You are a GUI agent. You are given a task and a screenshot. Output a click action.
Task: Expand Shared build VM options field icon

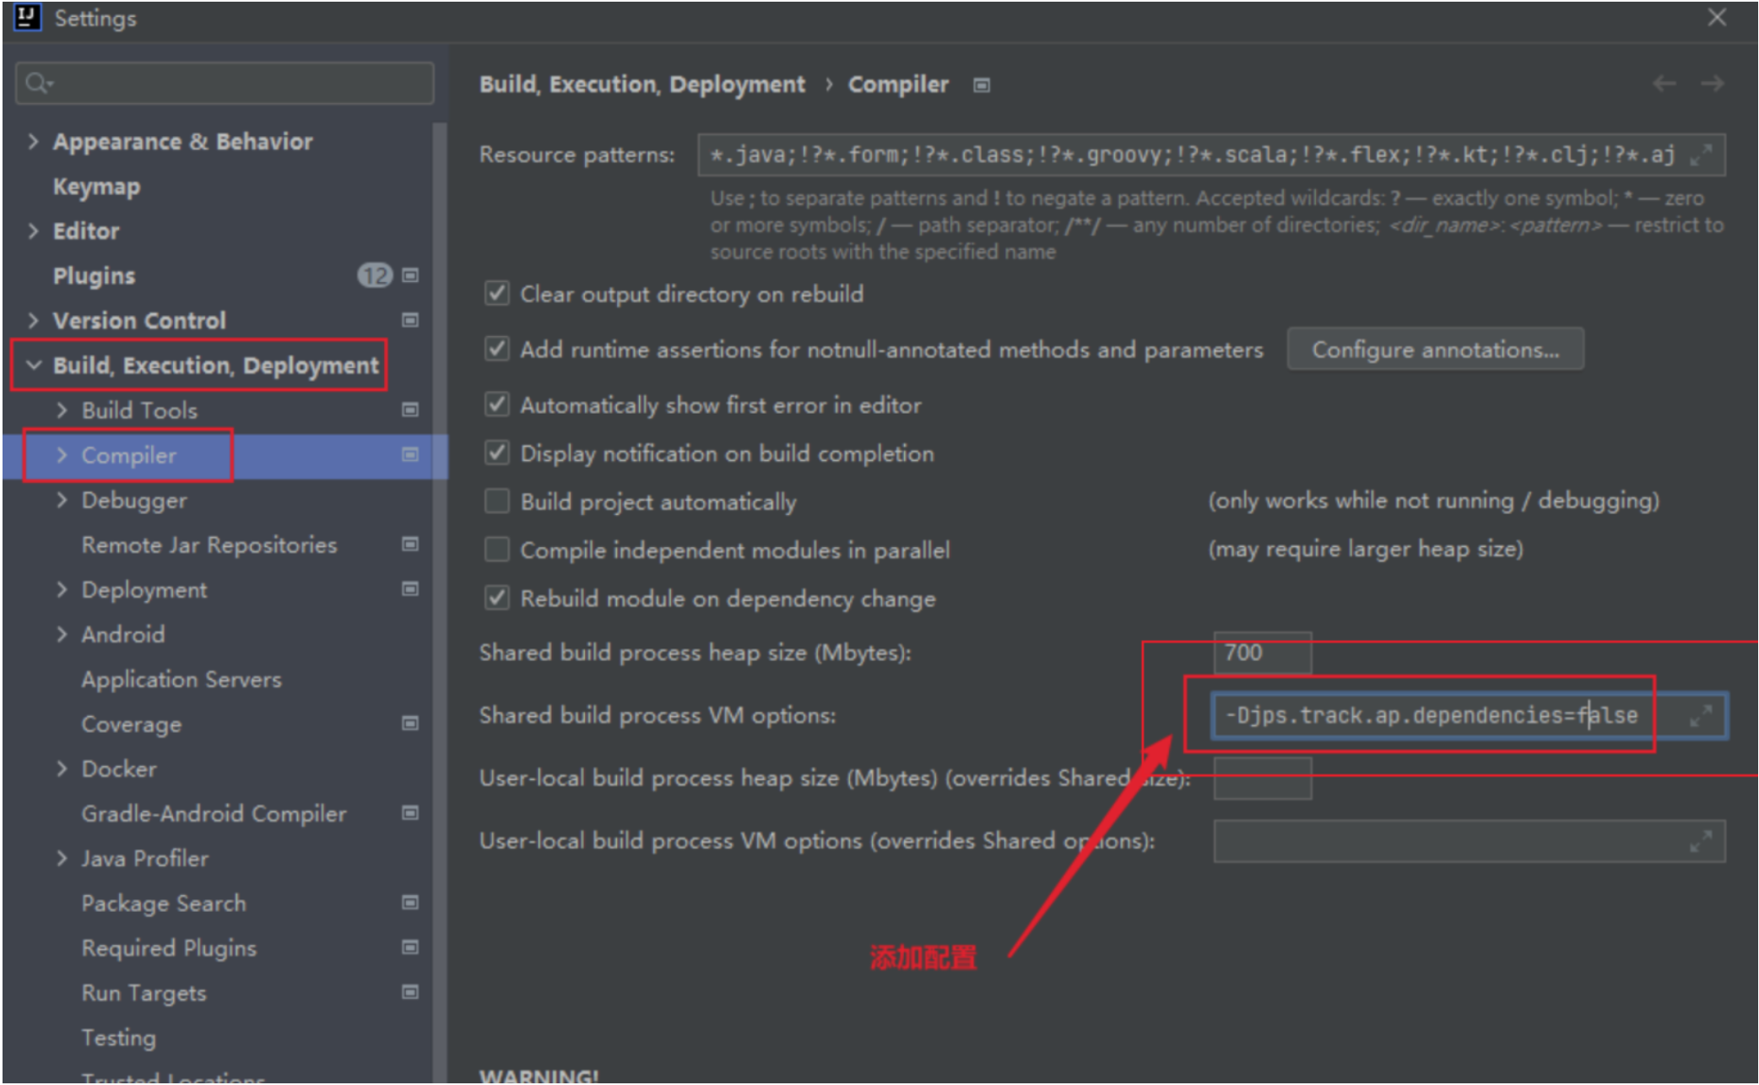1700,716
